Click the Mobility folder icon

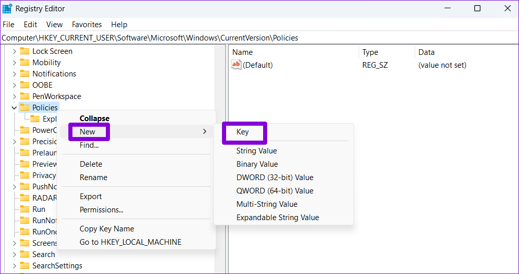(25, 63)
